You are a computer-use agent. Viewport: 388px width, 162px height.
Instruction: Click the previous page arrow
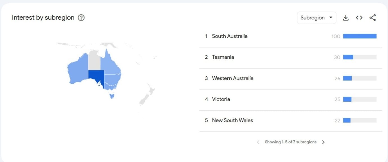click(258, 142)
